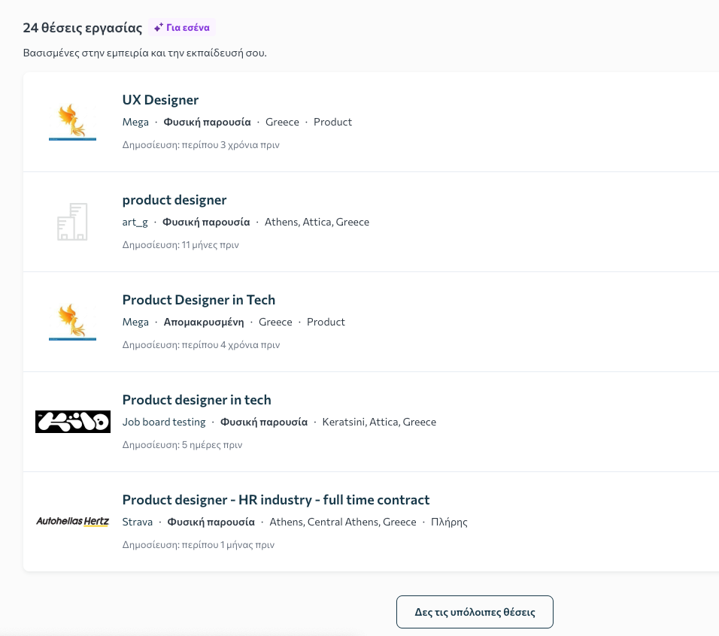Click the Mega logo beside the remote Απομακρυσμένη job
The height and width of the screenshot is (636, 719).
(72, 322)
